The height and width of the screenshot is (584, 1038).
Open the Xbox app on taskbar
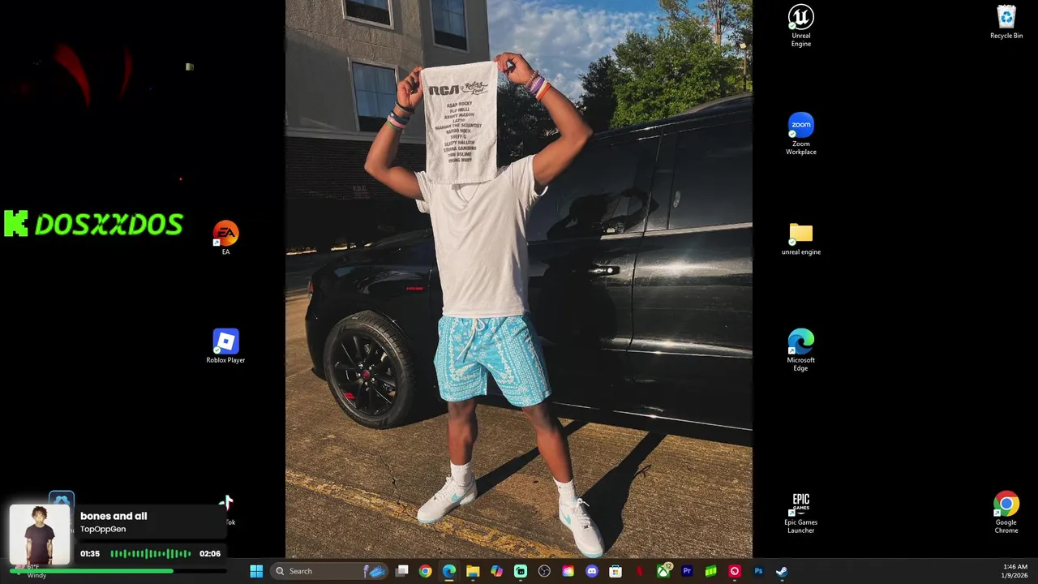click(663, 571)
